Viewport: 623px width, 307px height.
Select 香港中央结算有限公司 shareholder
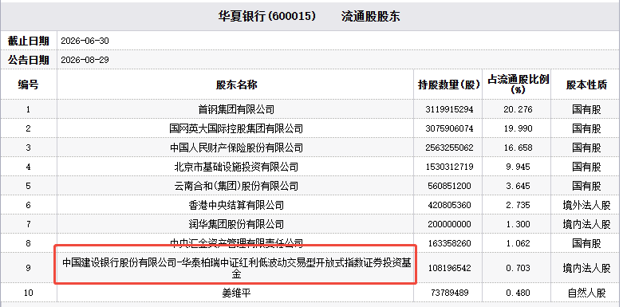tap(236, 205)
